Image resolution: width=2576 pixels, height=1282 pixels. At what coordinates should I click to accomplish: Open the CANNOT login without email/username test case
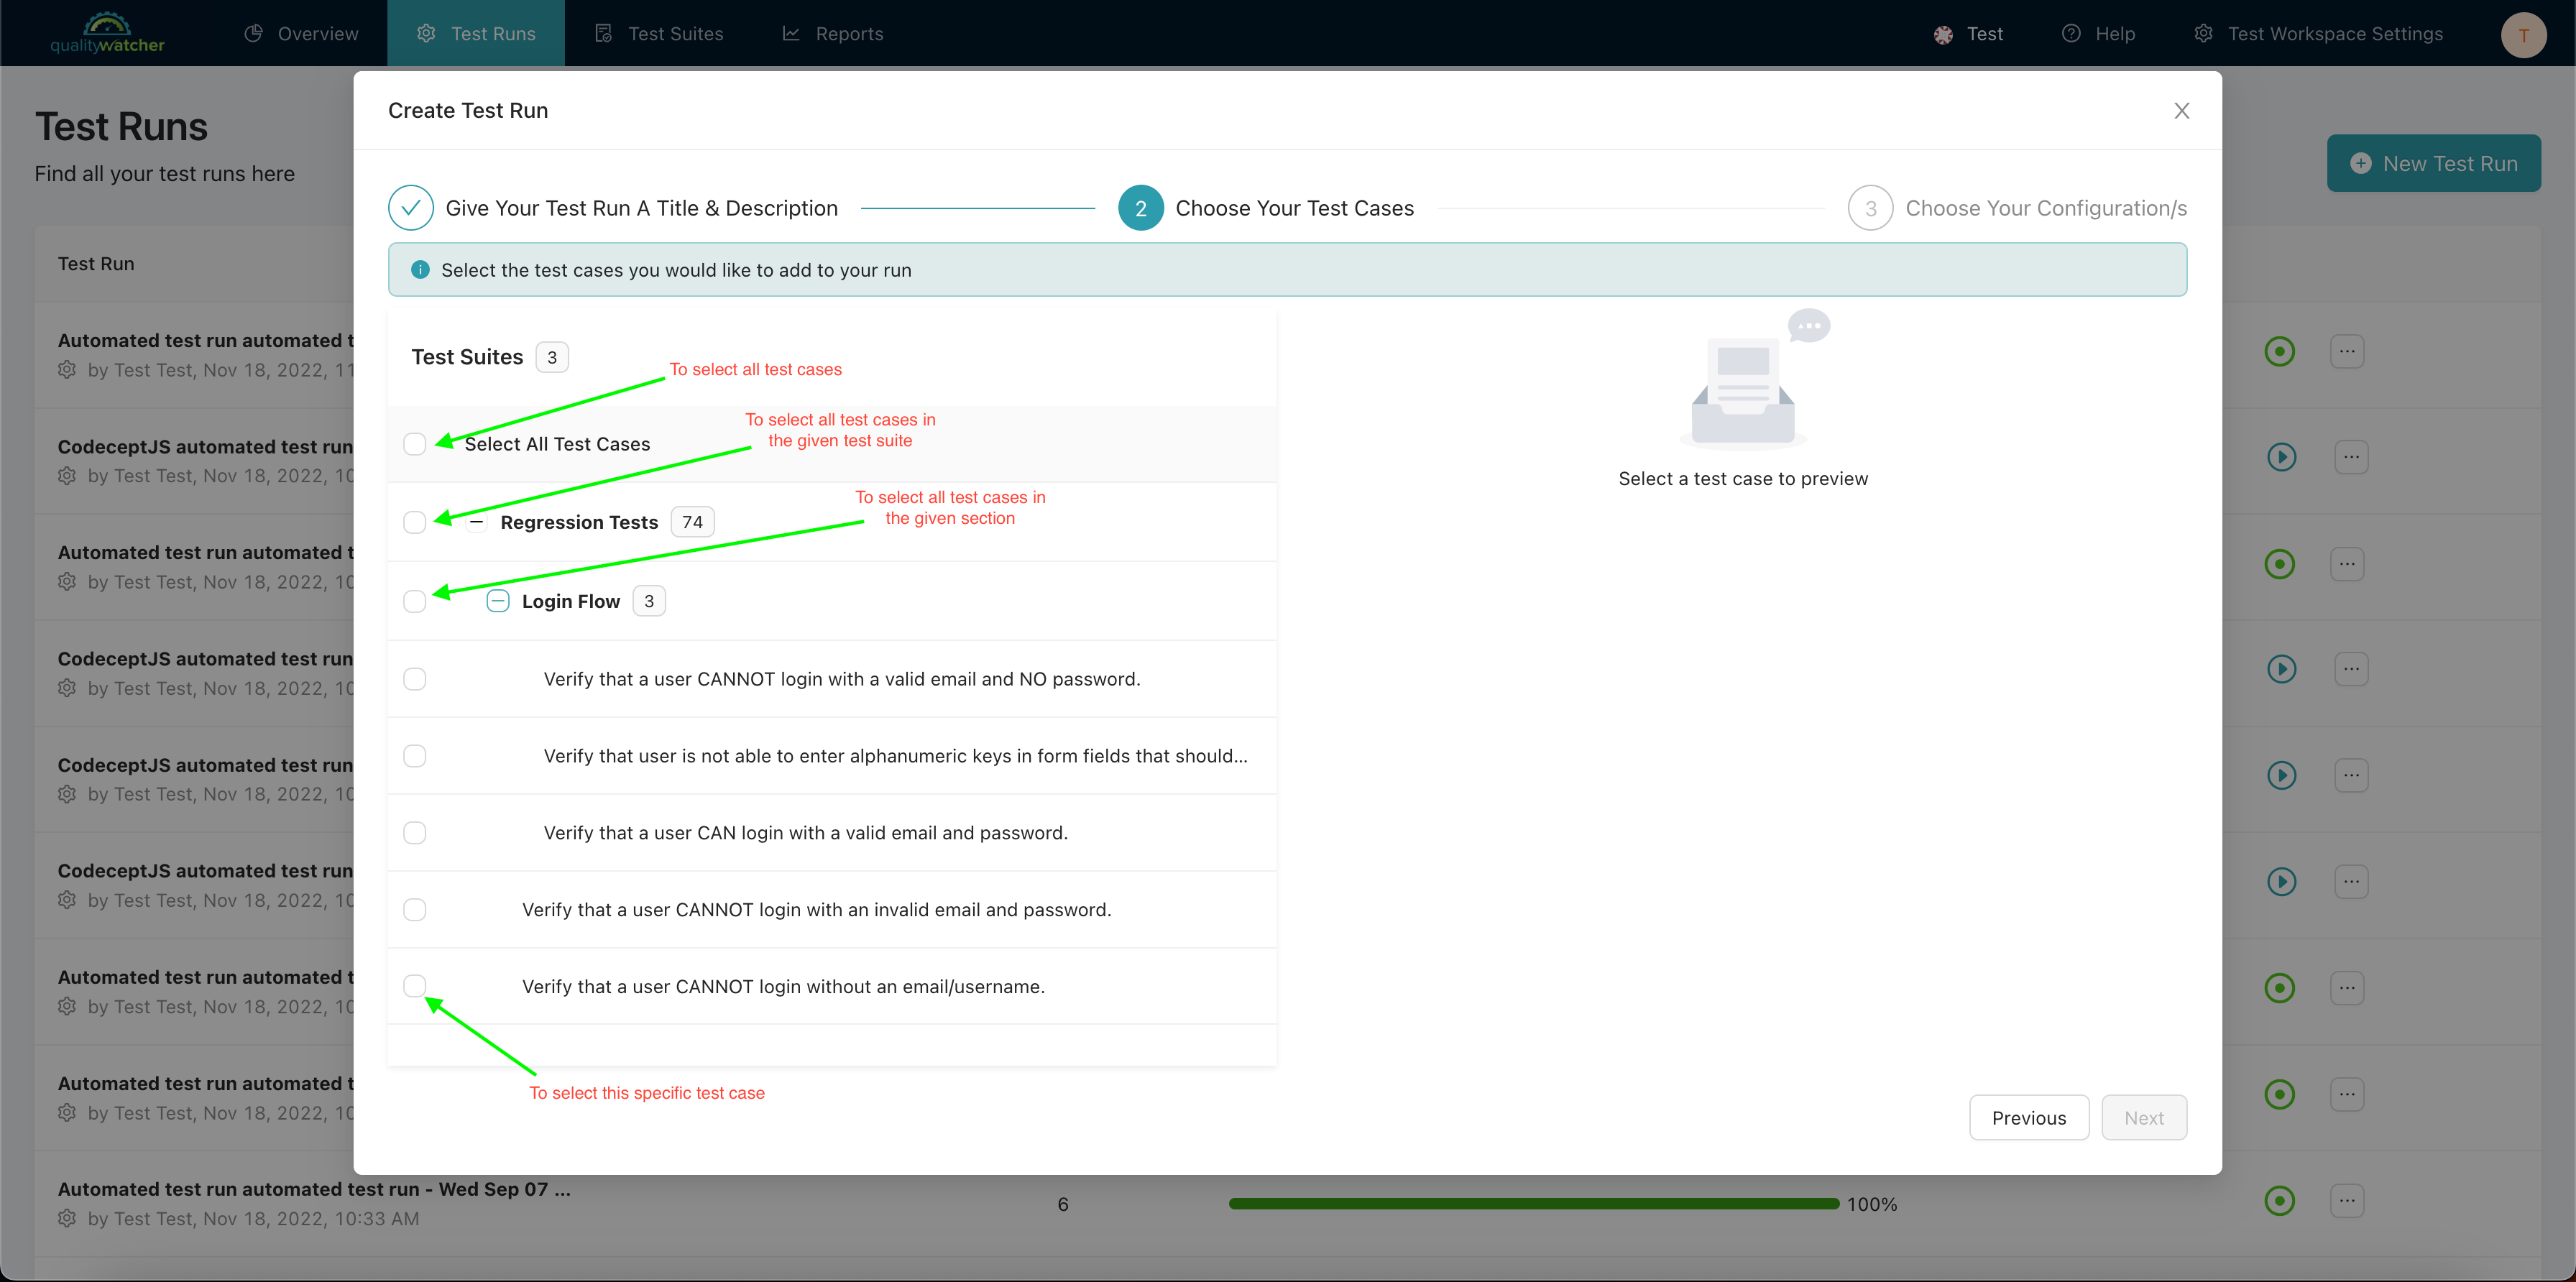click(x=783, y=987)
